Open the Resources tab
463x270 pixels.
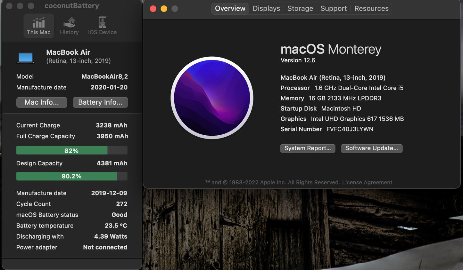(371, 8)
